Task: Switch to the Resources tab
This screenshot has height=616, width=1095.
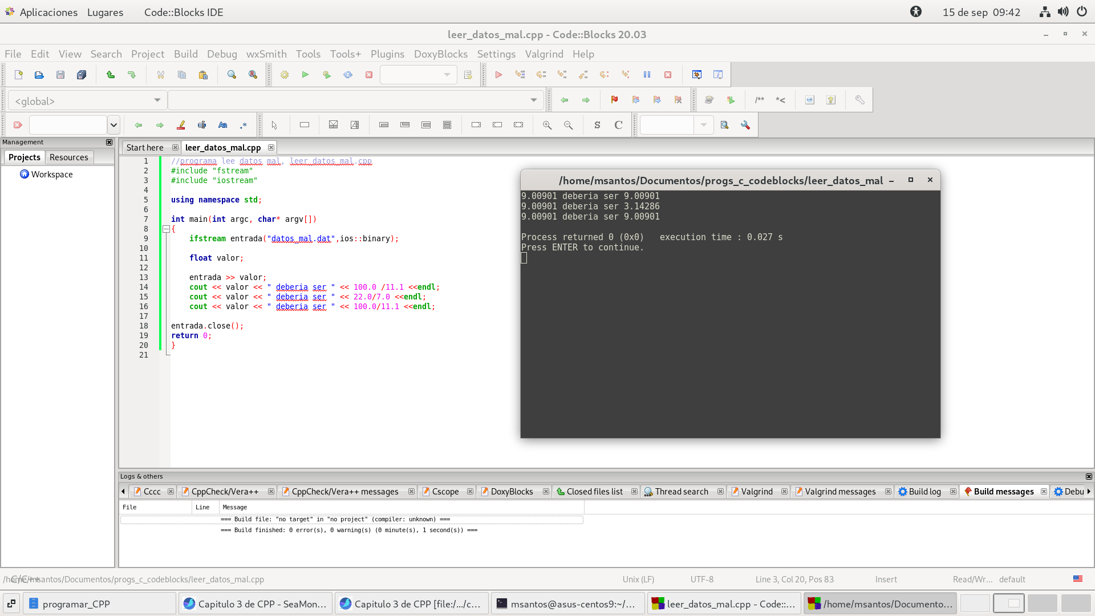Action: point(68,157)
